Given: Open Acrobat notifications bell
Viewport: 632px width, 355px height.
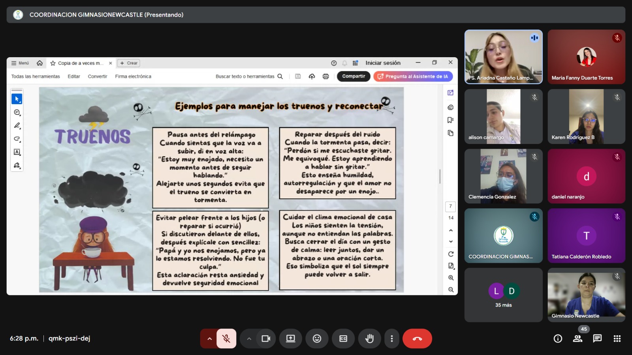Looking at the screenshot, I should (344, 63).
